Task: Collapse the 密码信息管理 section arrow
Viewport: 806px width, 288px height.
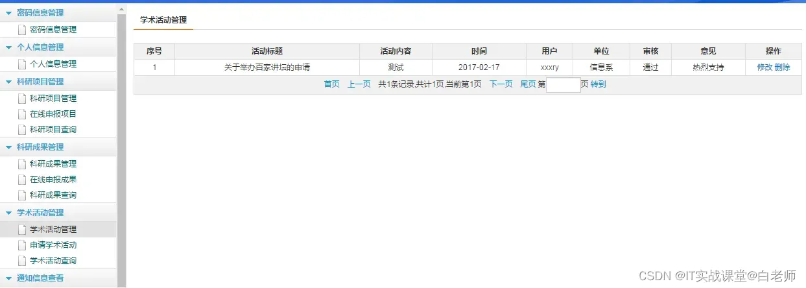Action: click(9, 13)
